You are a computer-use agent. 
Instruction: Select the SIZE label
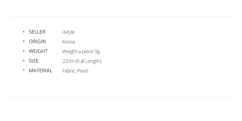pyautogui.click(x=34, y=61)
